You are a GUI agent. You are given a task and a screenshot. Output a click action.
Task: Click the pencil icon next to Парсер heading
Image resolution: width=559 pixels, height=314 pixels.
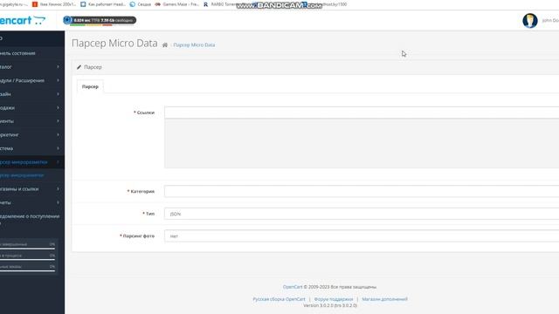[x=79, y=67]
